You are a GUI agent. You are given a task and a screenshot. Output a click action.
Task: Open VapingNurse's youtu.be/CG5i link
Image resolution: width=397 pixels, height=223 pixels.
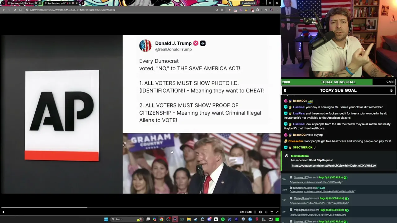(318, 215)
